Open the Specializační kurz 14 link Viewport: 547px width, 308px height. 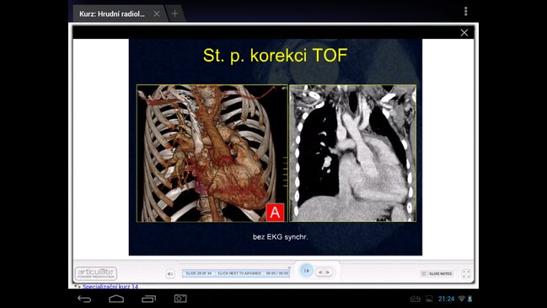click(110, 286)
